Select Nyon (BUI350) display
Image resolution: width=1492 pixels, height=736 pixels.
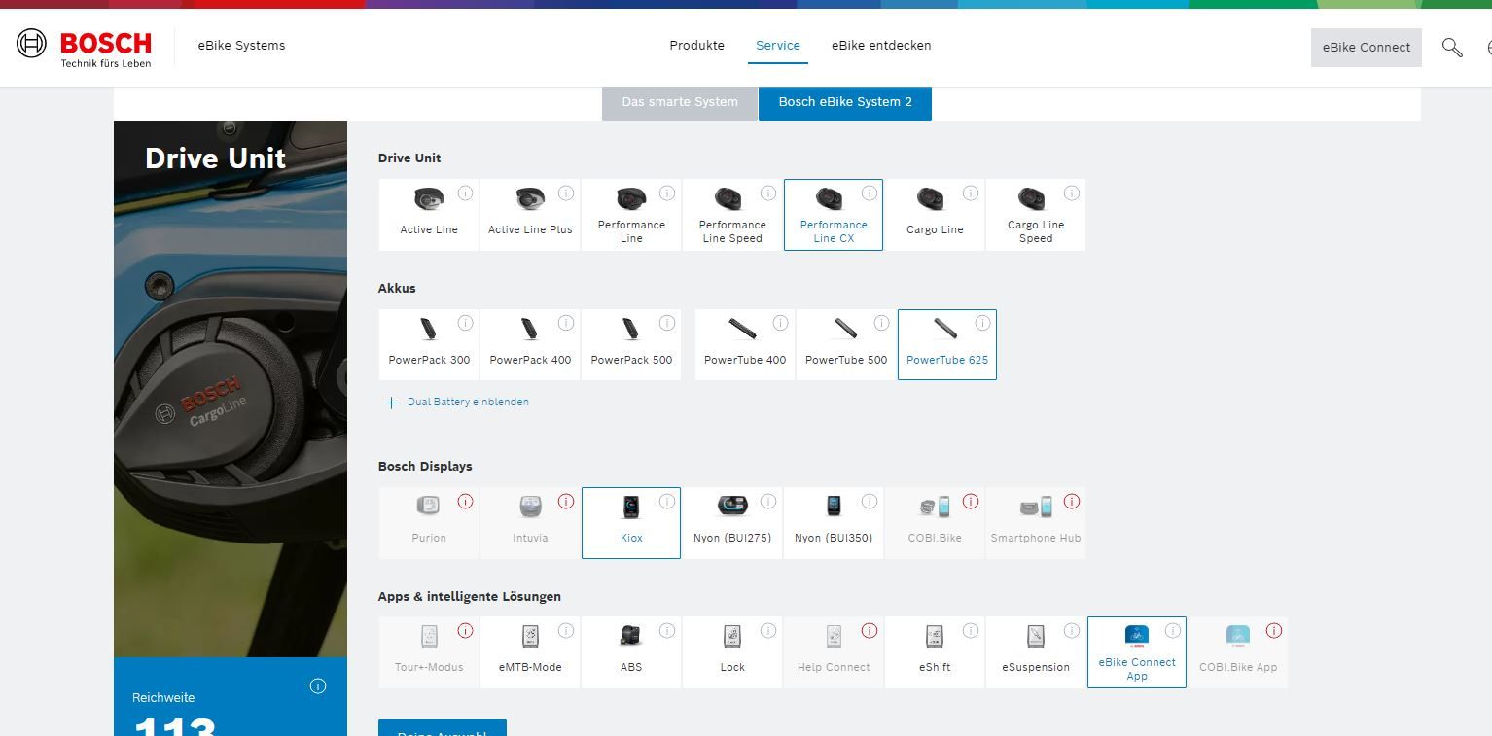coord(834,523)
